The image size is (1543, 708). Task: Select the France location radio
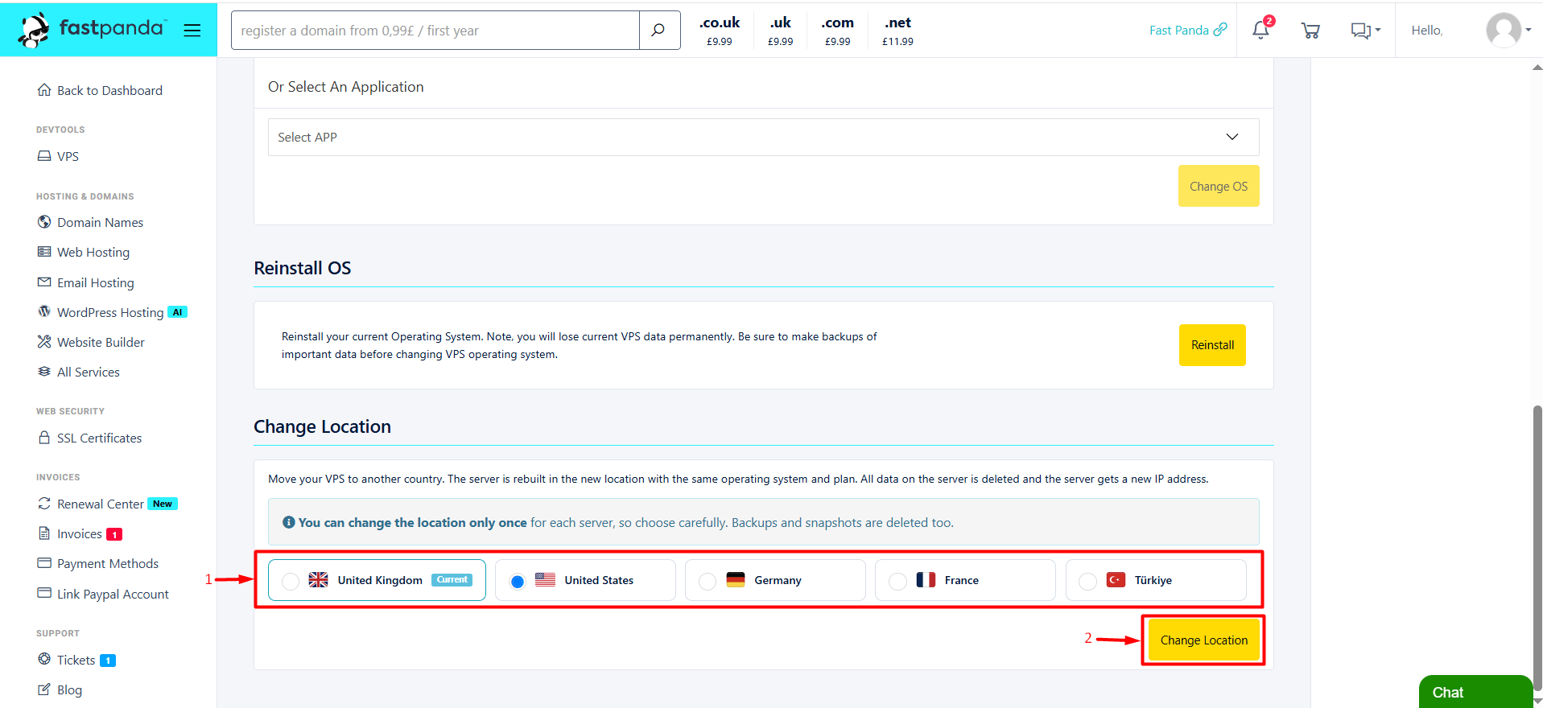point(897,581)
